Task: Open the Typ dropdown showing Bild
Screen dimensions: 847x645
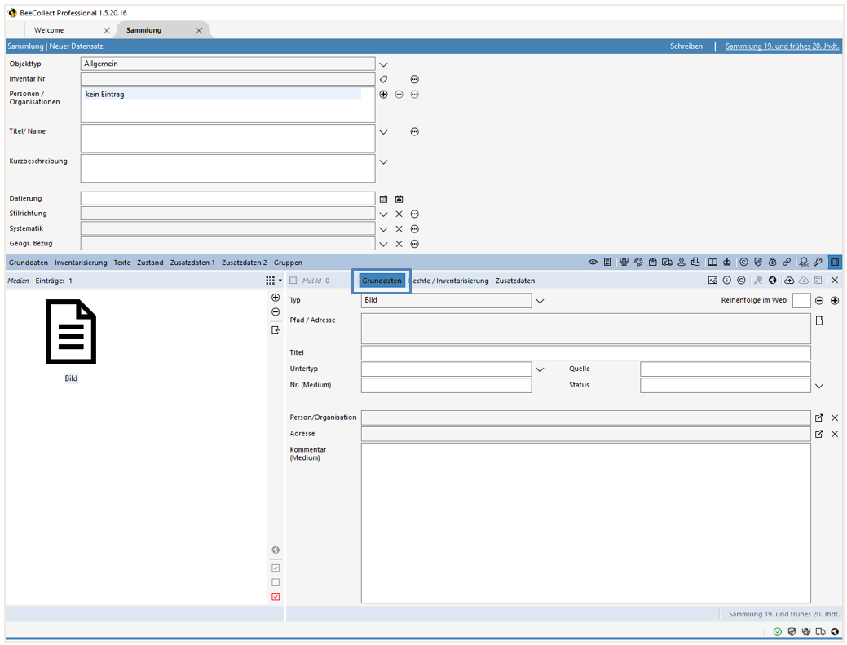Action: point(540,301)
